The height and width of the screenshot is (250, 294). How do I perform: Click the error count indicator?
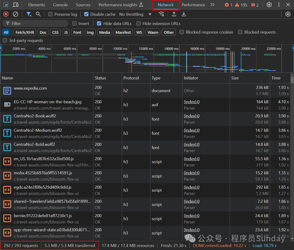(229, 5)
